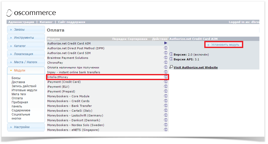Image resolution: width=268 pixels, height=144 pixels.
Task: Select Доставка under Модули
Action: click(x=18, y=82)
